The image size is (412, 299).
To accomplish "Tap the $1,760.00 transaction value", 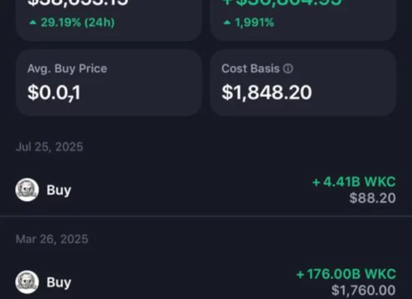I will [x=363, y=290].
